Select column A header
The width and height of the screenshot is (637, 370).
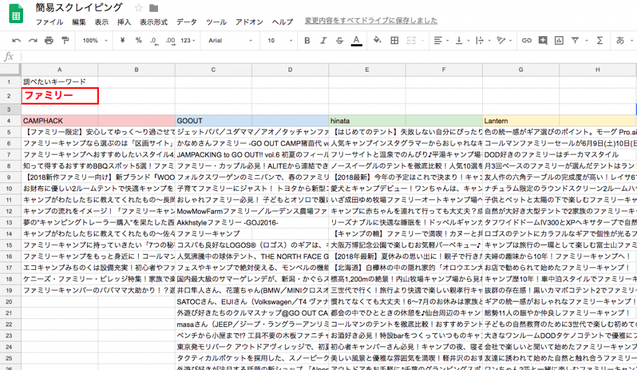tap(60, 70)
